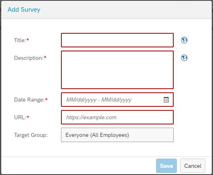Click the required asterisk beside Date Range
Image resolution: width=213 pixels, height=175 pixels.
46,99
